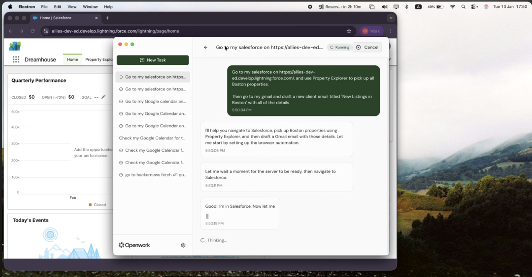Viewport: 532px width, 277px height.
Task: Open the Help menu
Action: (x=108, y=7)
